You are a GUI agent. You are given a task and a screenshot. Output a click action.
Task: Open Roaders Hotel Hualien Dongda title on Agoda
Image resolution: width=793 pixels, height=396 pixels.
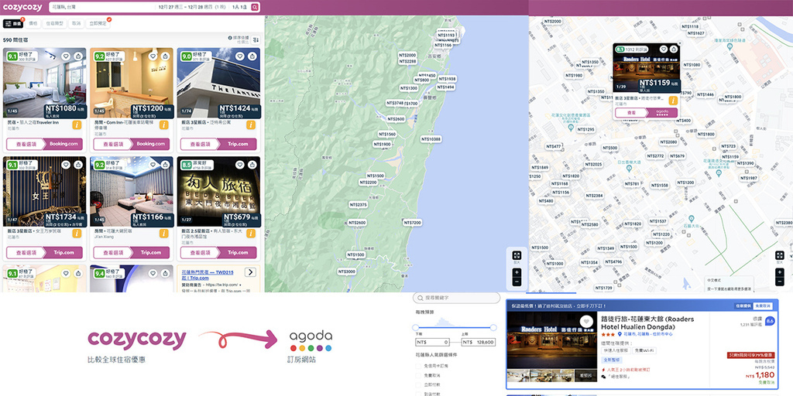click(x=647, y=323)
